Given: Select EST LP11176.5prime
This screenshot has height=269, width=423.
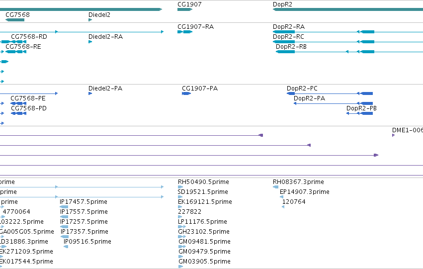Looking at the screenshot, I should click(x=202, y=222).
